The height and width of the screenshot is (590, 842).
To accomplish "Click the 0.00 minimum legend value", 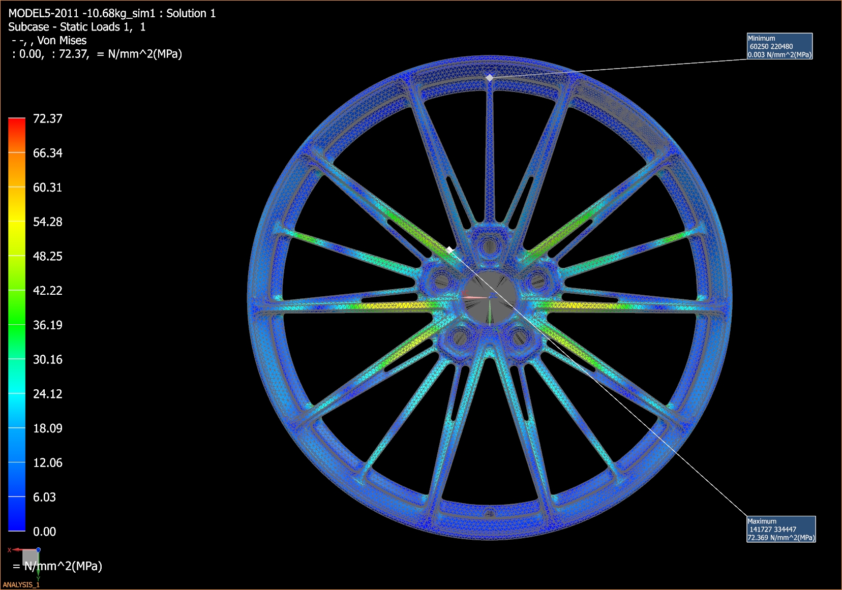I will 44,531.
